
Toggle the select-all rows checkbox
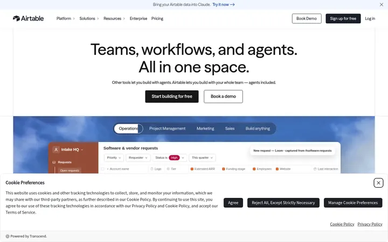click(103, 169)
